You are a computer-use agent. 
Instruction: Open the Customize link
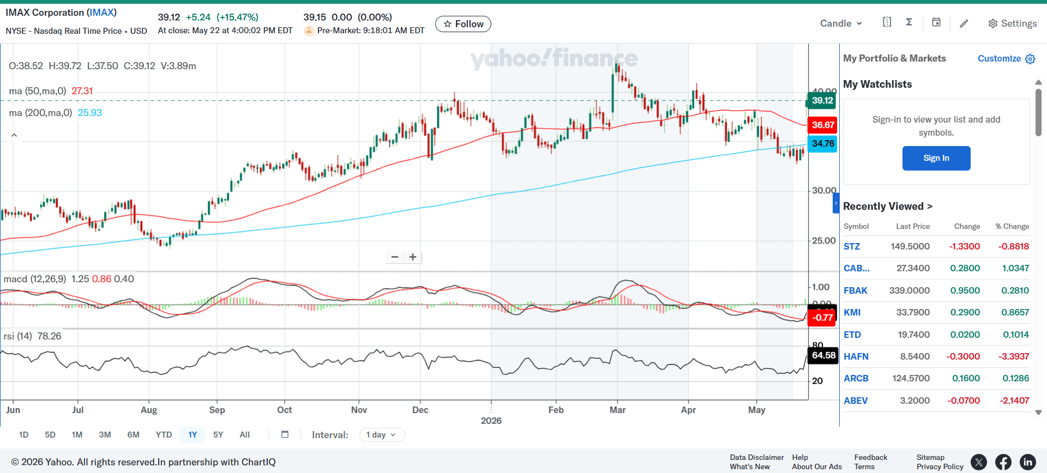999,58
